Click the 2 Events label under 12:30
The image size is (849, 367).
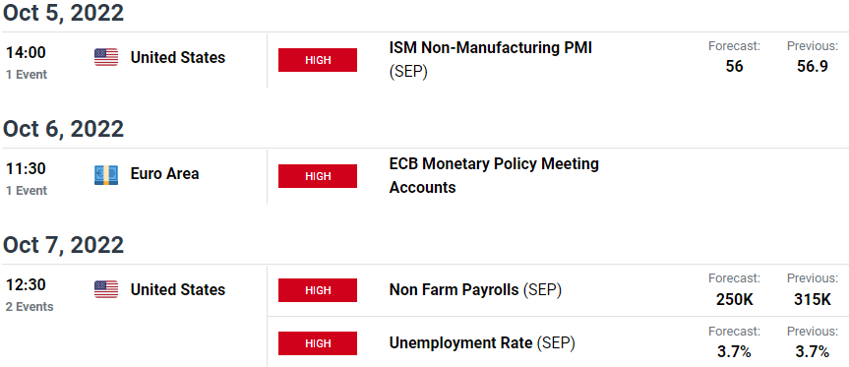[30, 307]
